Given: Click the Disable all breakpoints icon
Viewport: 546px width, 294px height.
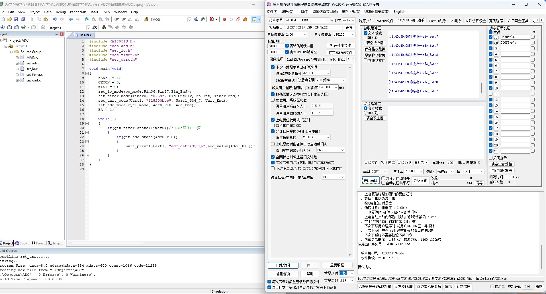Looking at the screenshot, I should (x=238, y=19).
